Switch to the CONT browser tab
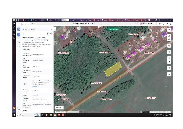 click(73, 20)
